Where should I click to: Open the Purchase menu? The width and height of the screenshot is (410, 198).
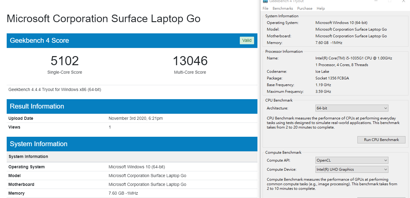tap(305, 8)
